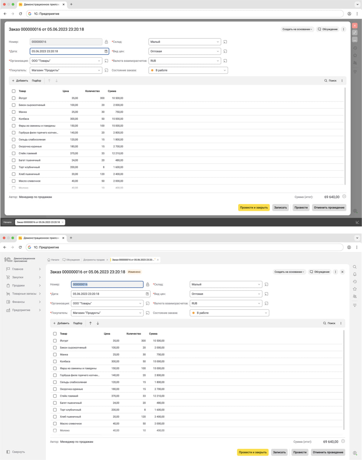Expand Состояние заказа dropdown in bottom window
362x460 pixels.
266,313
